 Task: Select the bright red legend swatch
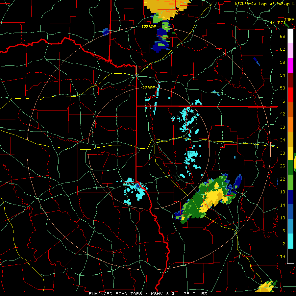(x=290, y=95)
